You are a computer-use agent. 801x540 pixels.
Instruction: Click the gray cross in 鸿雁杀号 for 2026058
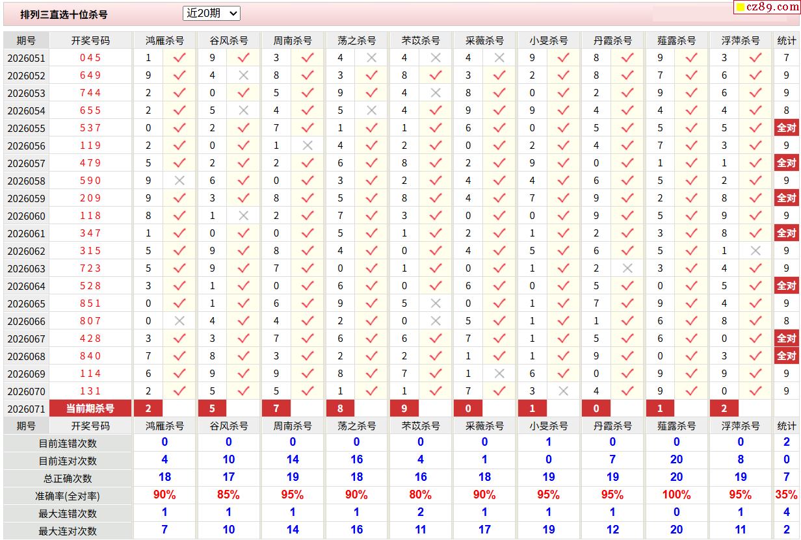[x=179, y=181]
